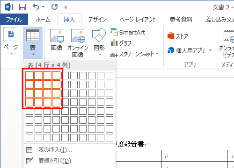The image size is (234, 168).
Task: Click the 度報告書 title text in document
Action: pyautogui.click(x=131, y=144)
